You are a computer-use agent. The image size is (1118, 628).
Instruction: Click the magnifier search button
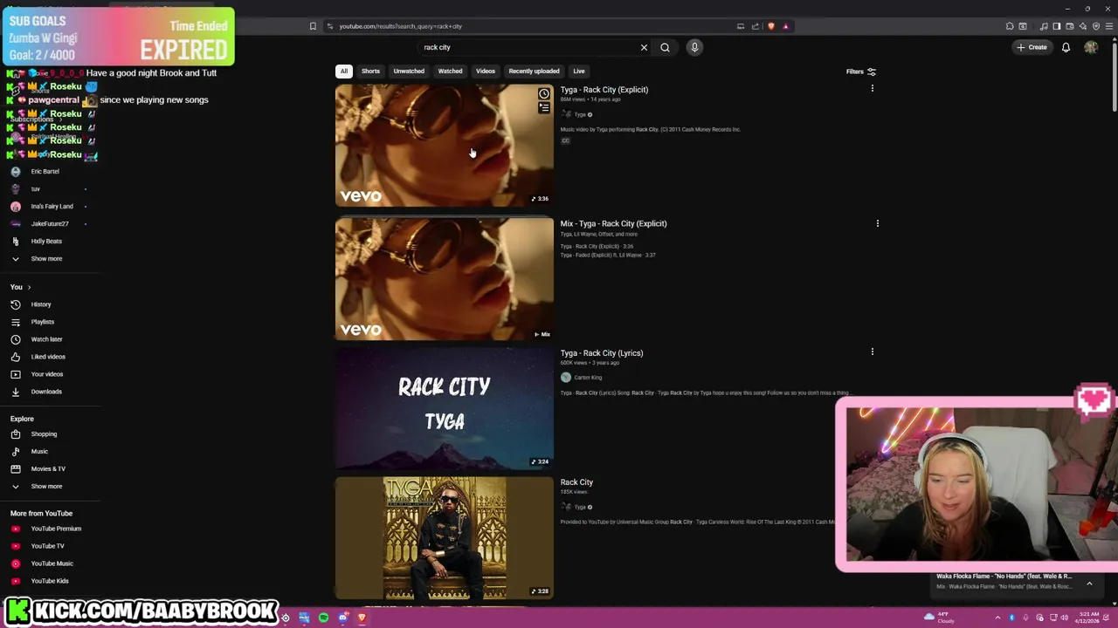[x=665, y=47]
